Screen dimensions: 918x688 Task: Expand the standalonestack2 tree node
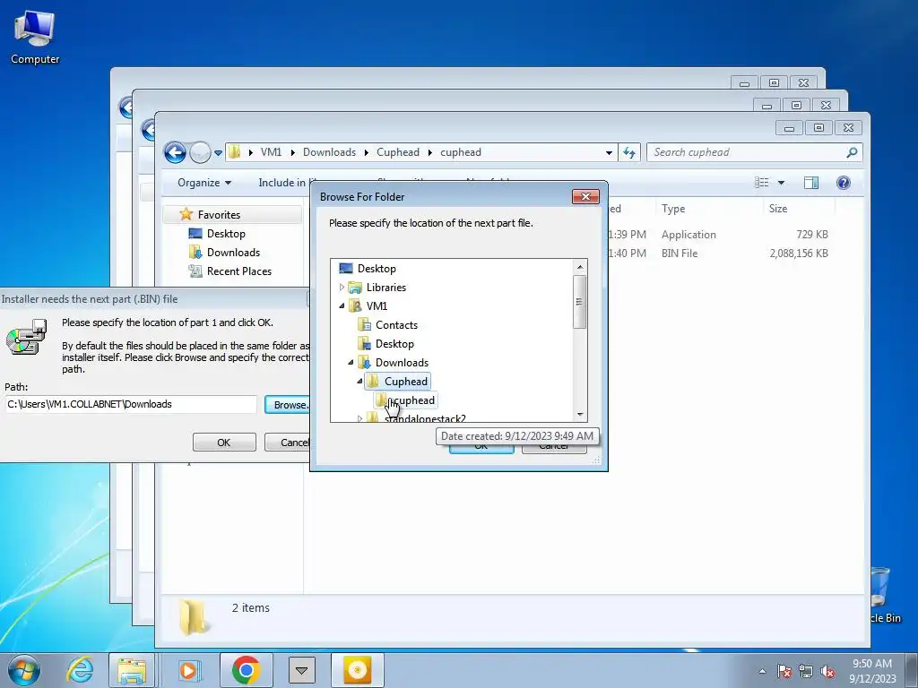(359, 417)
